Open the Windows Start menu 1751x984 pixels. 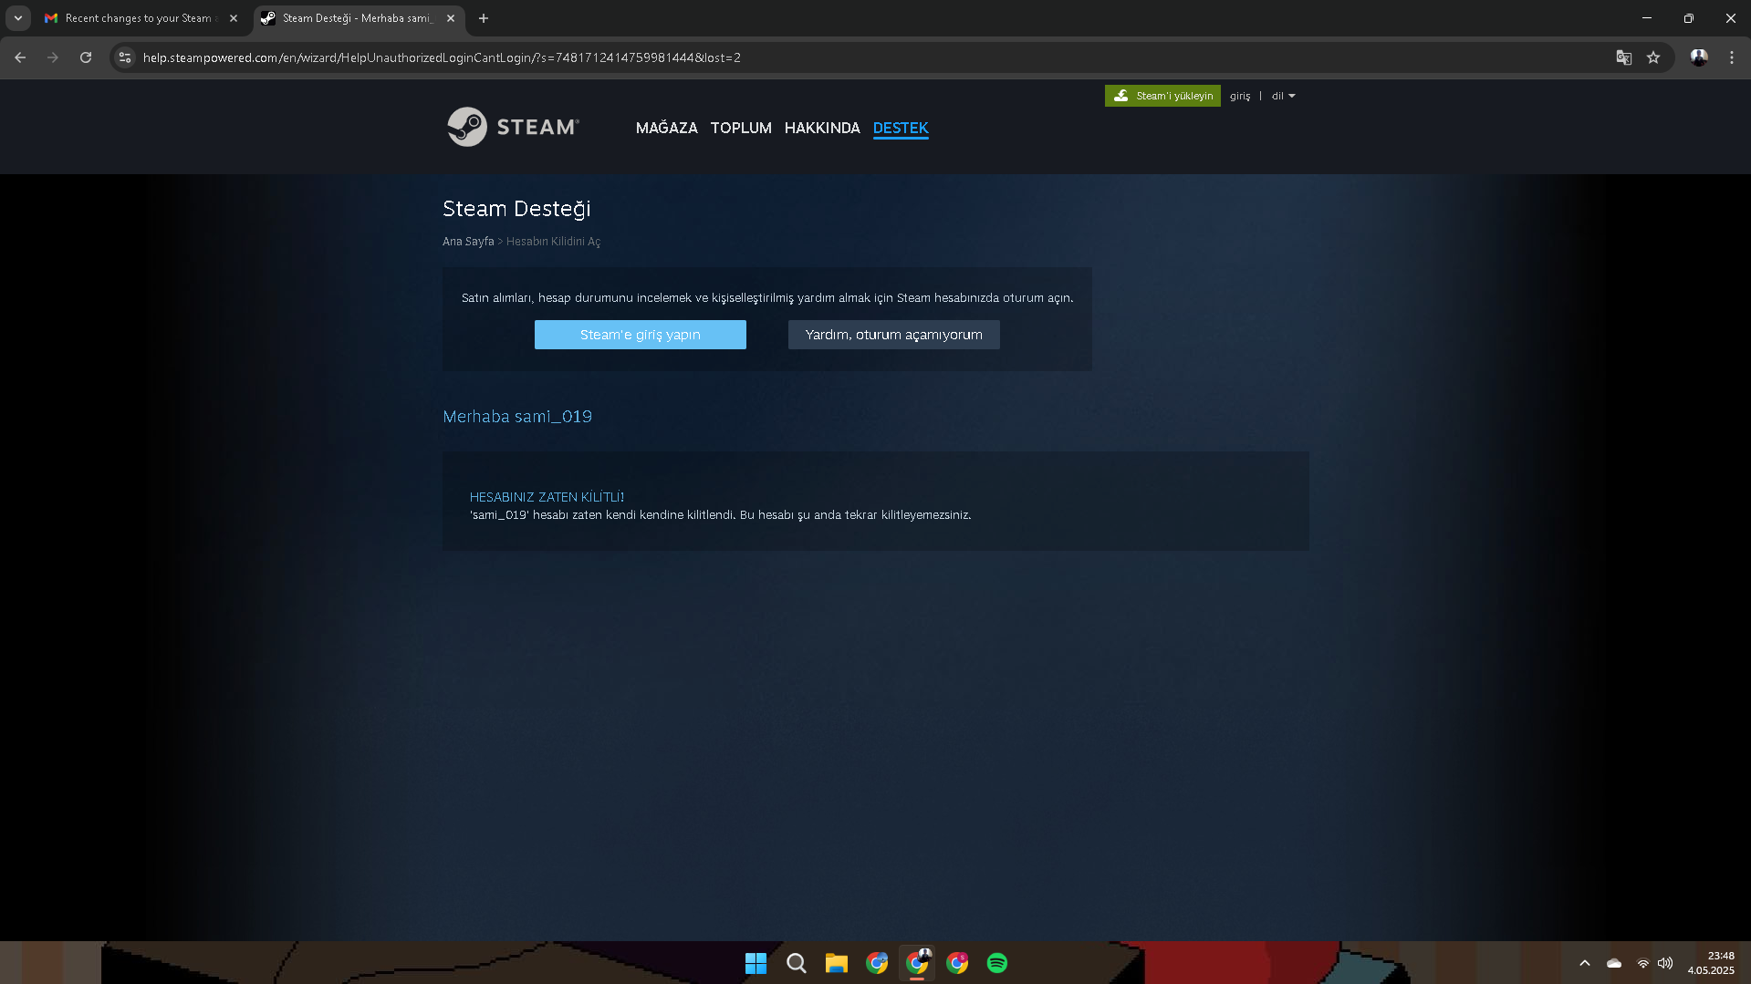pyautogui.click(x=756, y=963)
